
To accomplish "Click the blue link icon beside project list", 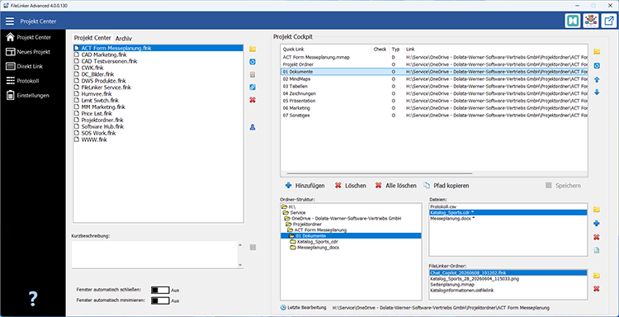I will click(253, 87).
